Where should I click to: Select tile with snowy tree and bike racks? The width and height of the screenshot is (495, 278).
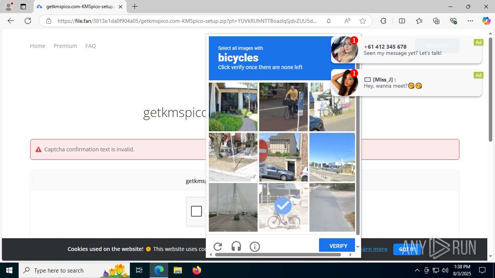[x=233, y=157]
